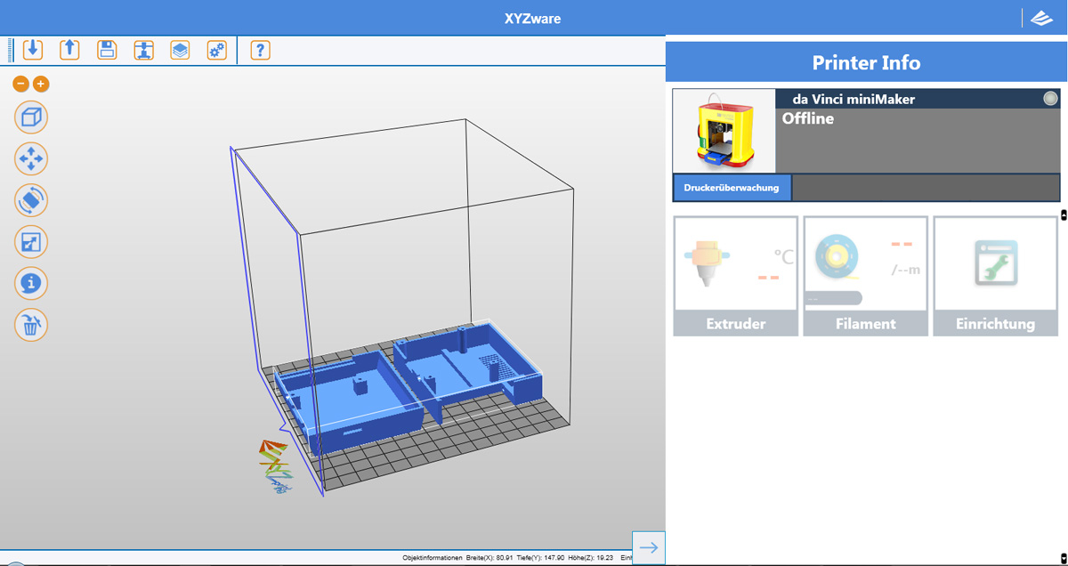Save the current scene

[106, 50]
